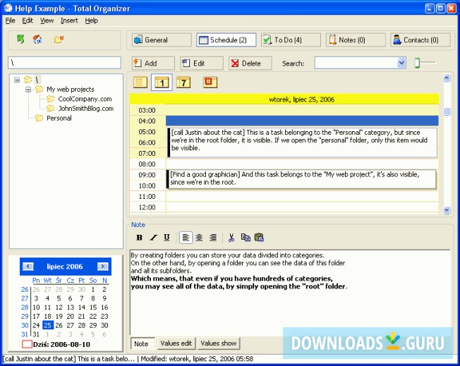Click the red month view icon
Screen dimensions: 460x366
pos(210,83)
